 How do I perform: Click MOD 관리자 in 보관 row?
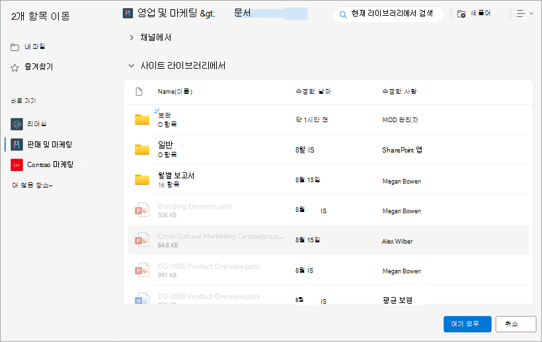click(400, 120)
